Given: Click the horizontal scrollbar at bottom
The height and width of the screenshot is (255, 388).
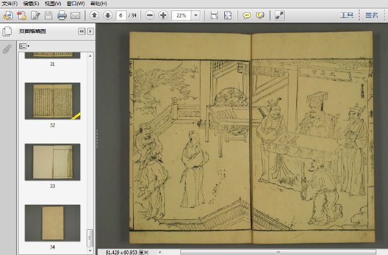Looking at the screenshot, I should click(x=278, y=252).
